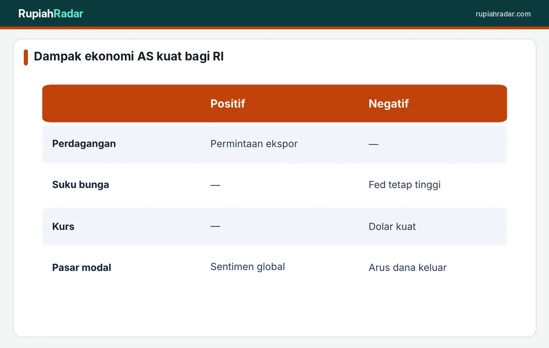Click the dash in Suku bunga's Positif cell

[x=215, y=185]
